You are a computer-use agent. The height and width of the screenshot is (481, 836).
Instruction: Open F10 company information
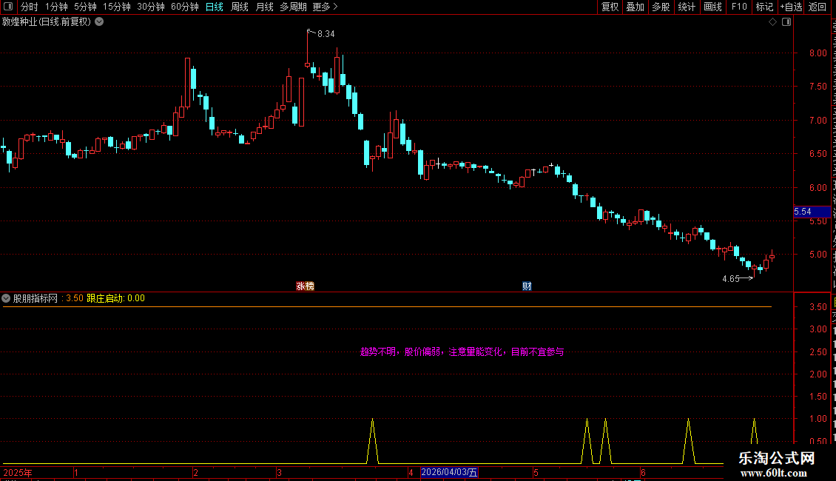[x=739, y=7]
